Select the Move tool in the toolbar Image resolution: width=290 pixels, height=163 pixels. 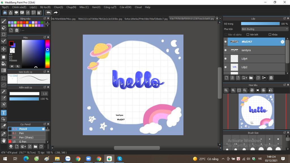tap(3, 49)
